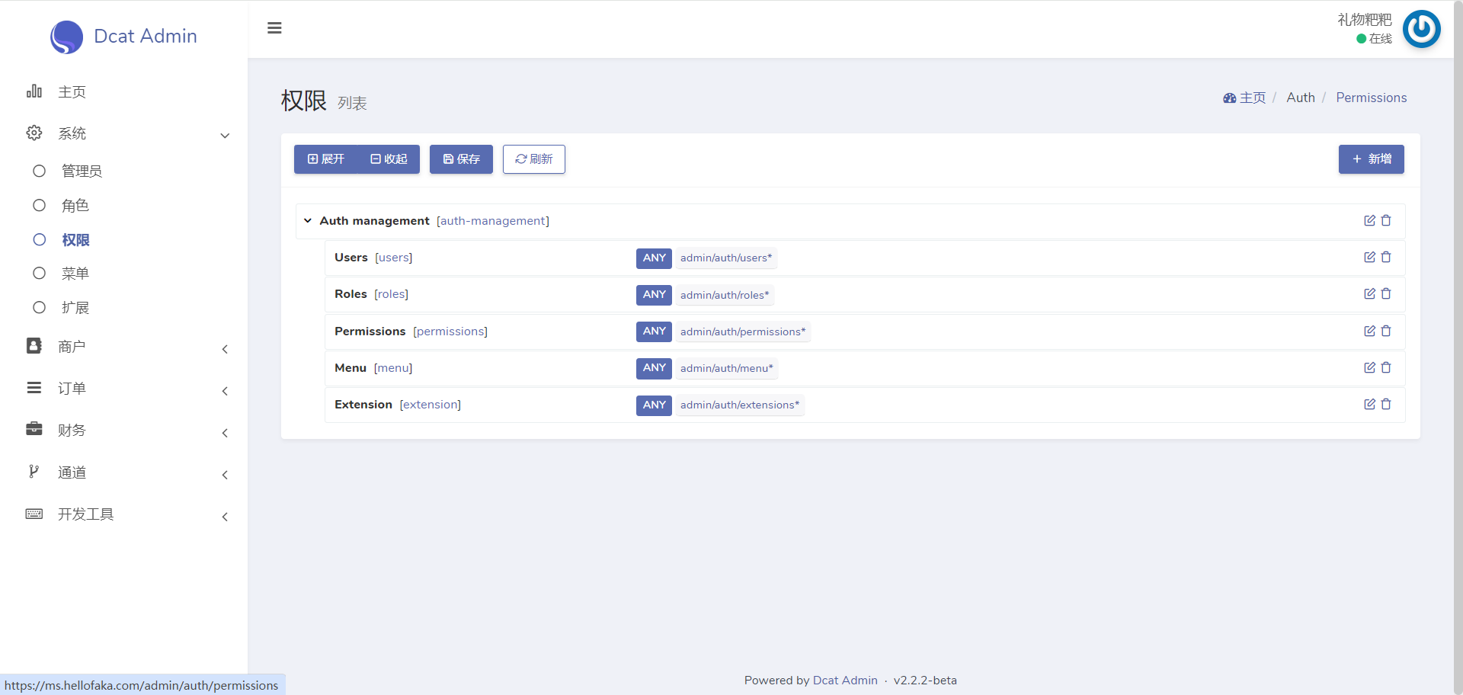
Task: Delete the Menu permission row
Action: (x=1386, y=367)
